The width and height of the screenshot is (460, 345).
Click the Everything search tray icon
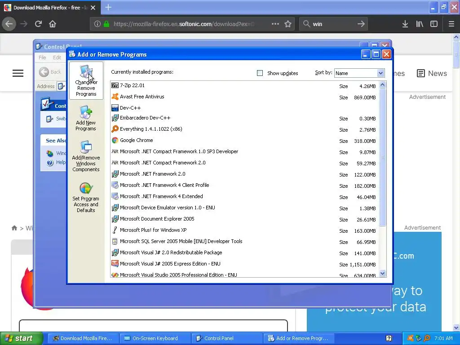tap(427, 338)
